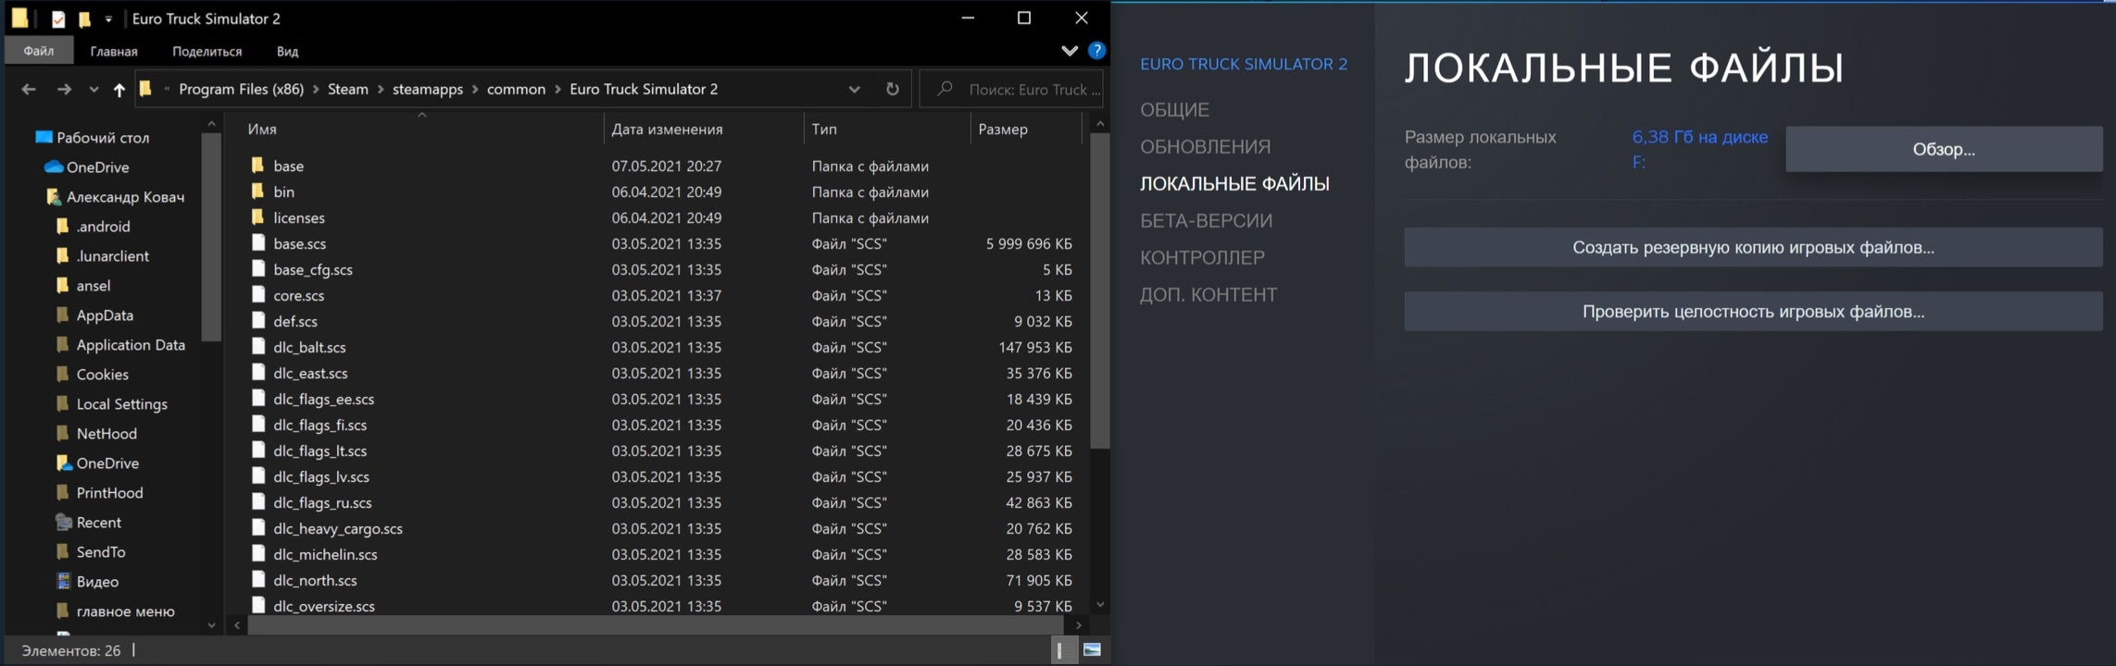Open the Вид ribbon tab

(287, 51)
